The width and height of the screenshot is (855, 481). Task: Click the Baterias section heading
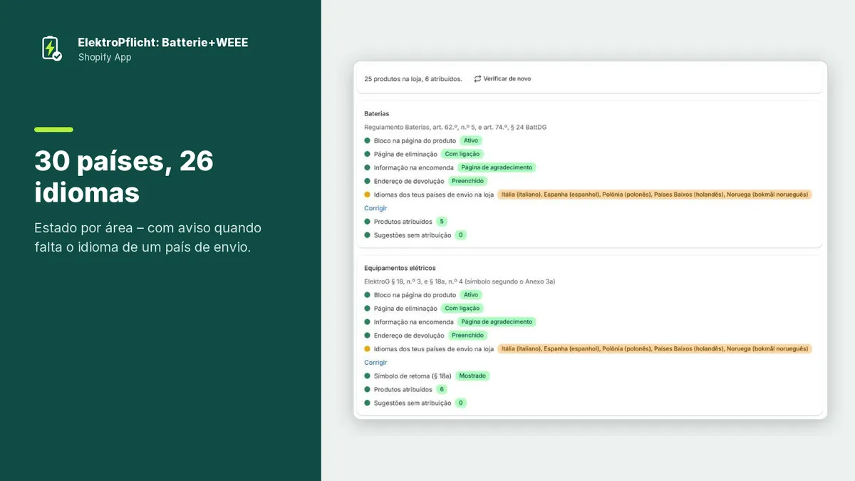pyautogui.click(x=377, y=114)
